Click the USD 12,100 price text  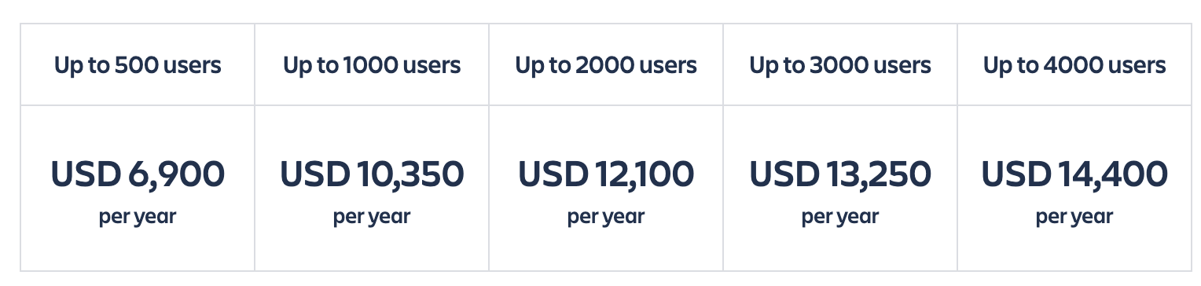coord(606,174)
